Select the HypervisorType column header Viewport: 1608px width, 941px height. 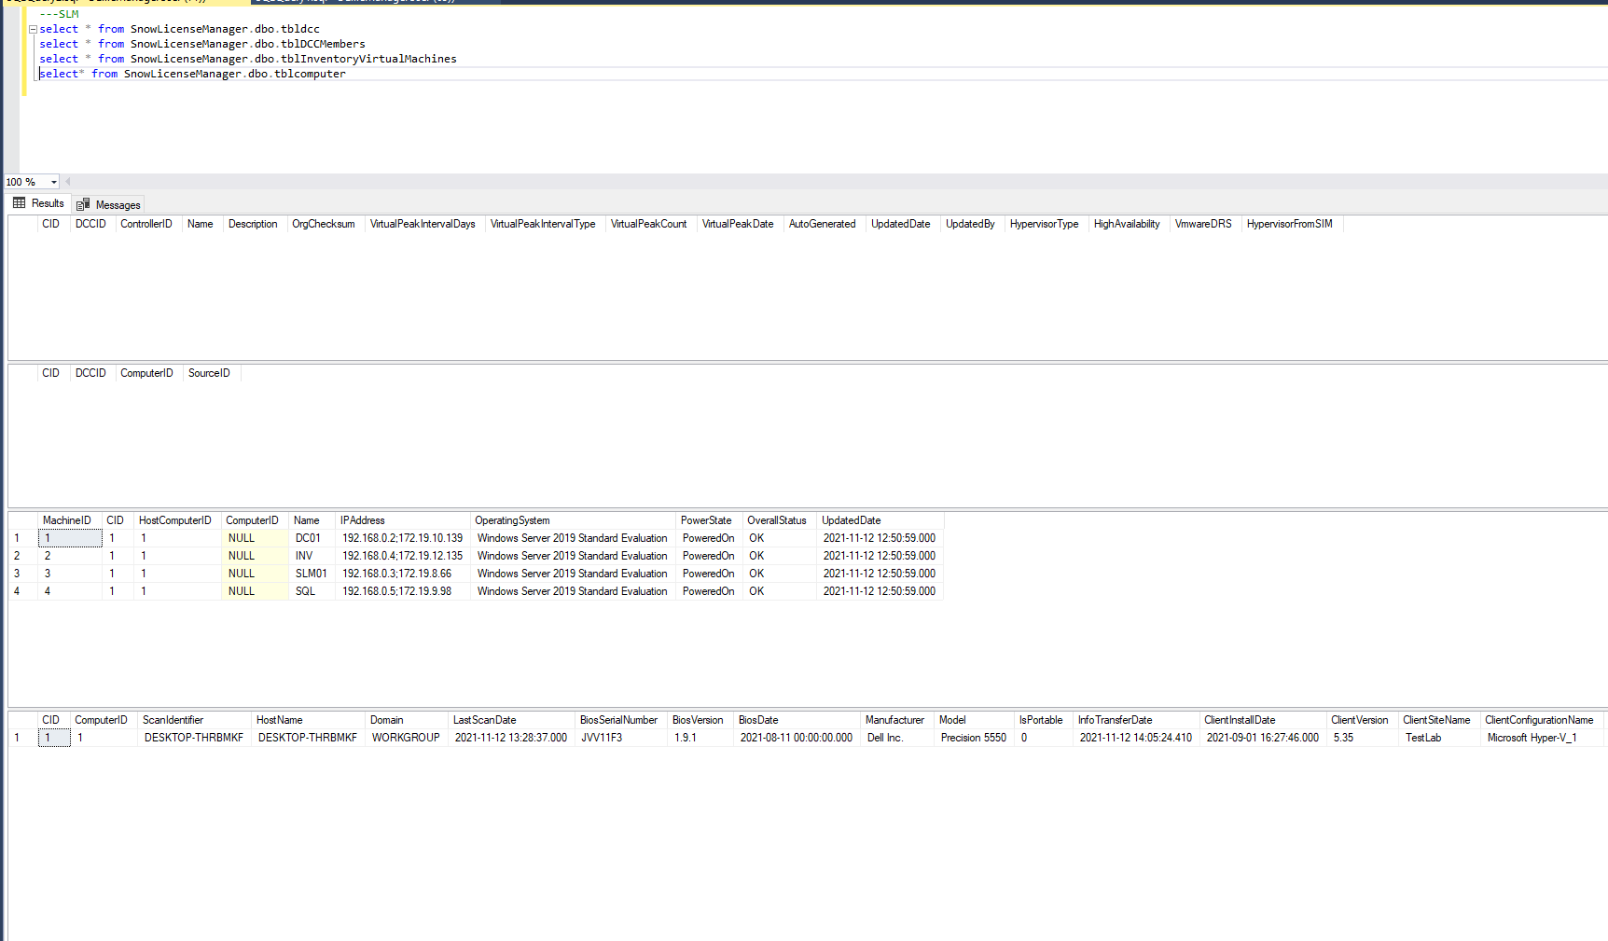(1044, 224)
